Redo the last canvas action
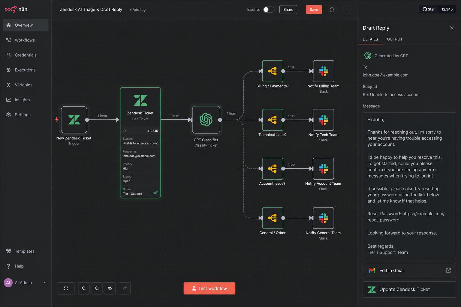Image resolution: width=461 pixels, height=307 pixels. click(x=125, y=288)
